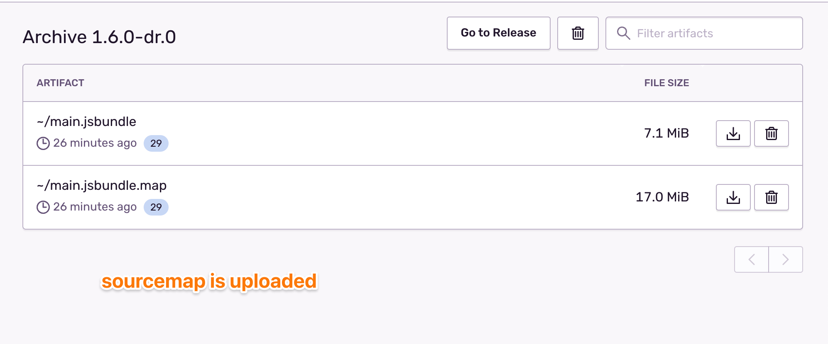Select the 29 badge on main.jsbundle.map row
828x344 pixels.
[x=156, y=207]
